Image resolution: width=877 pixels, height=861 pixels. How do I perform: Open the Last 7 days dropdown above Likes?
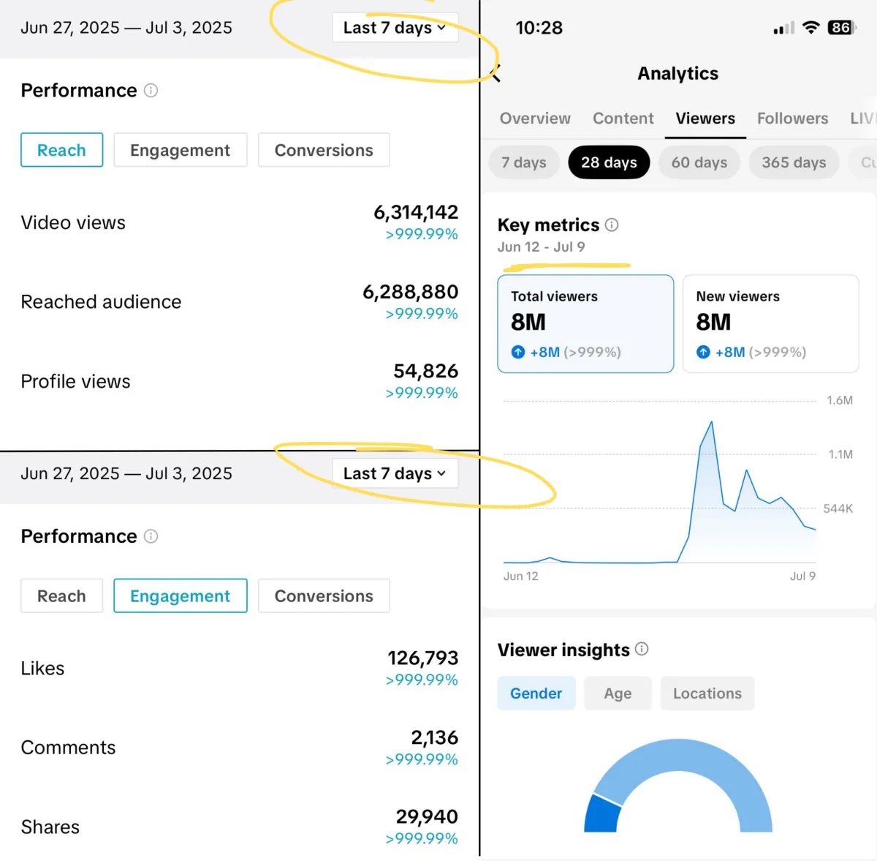pos(395,473)
